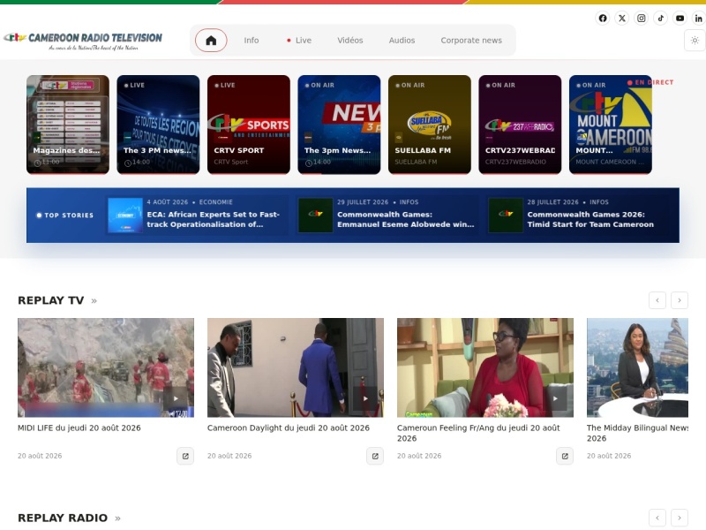Open The Midday Bilingual News title

[x=637, y=433]
